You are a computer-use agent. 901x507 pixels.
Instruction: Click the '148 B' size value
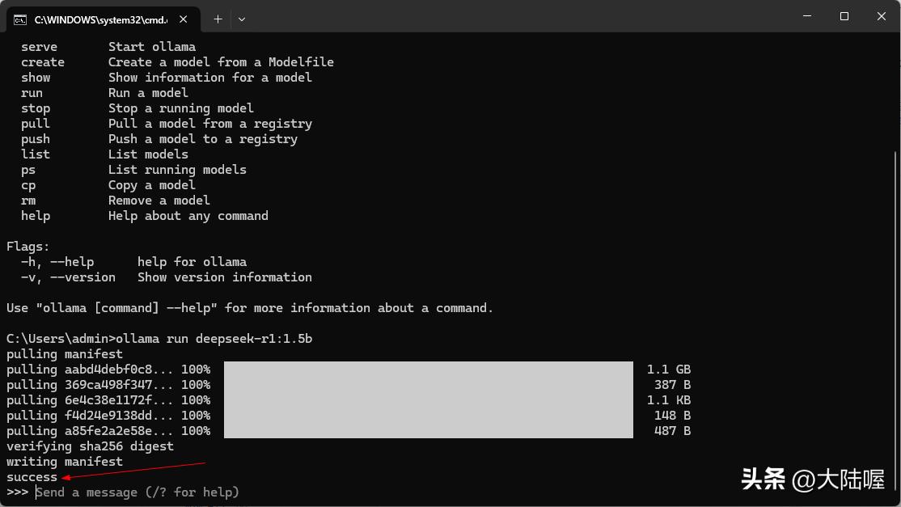672,416
